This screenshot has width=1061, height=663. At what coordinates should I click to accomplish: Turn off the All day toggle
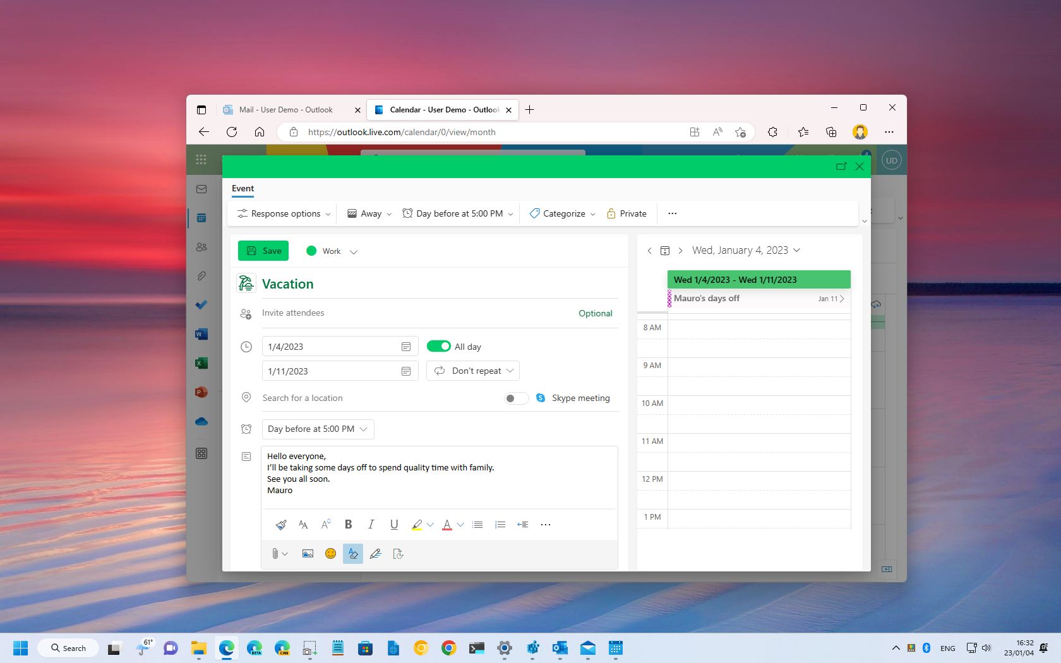tap(439, 346)
